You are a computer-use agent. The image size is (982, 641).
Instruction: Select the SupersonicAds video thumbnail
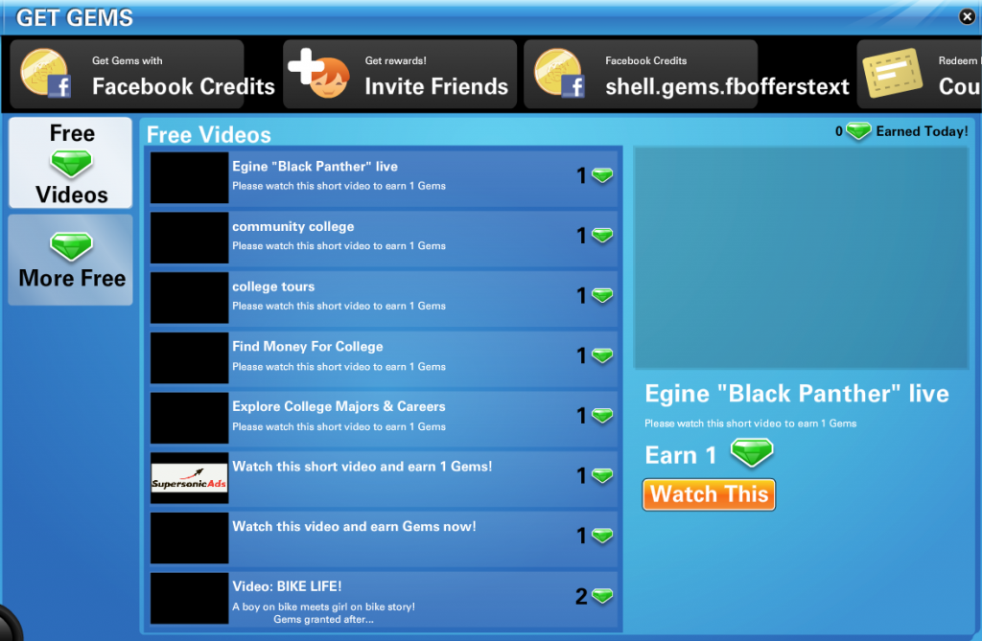point(190,478)
